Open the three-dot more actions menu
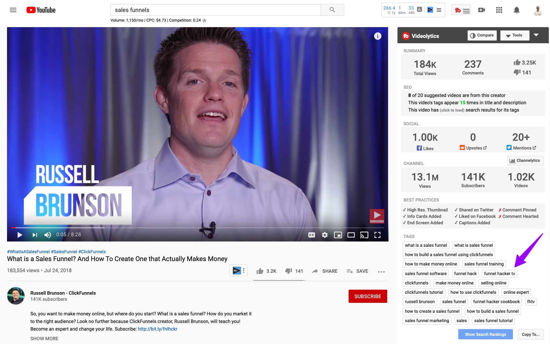 pos(381,271)
